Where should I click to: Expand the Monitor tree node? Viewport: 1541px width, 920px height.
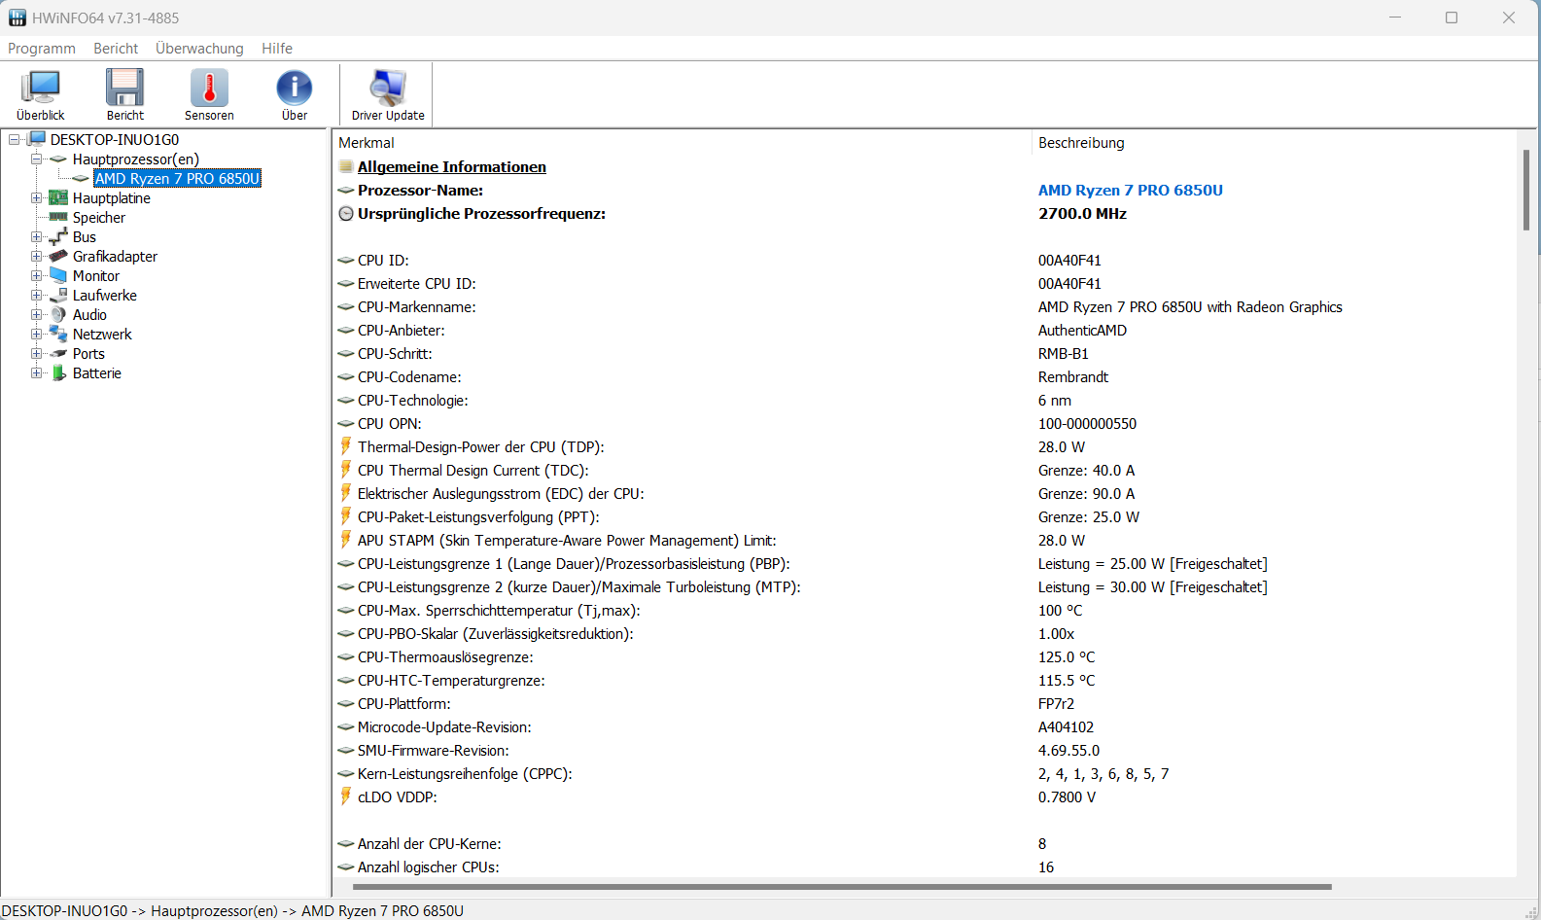coord(36,276)
